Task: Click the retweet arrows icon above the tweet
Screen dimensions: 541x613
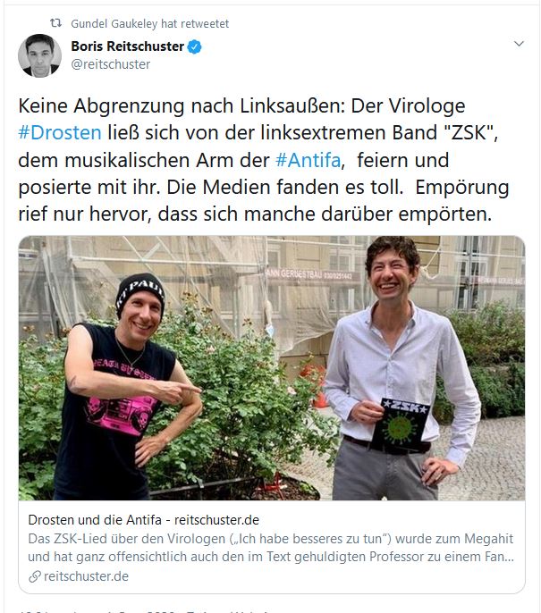Action: click(x=56, y=23)
